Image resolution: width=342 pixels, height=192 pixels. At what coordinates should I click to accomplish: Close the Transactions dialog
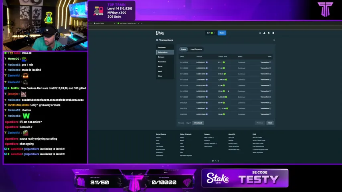[x=274, y=40]
